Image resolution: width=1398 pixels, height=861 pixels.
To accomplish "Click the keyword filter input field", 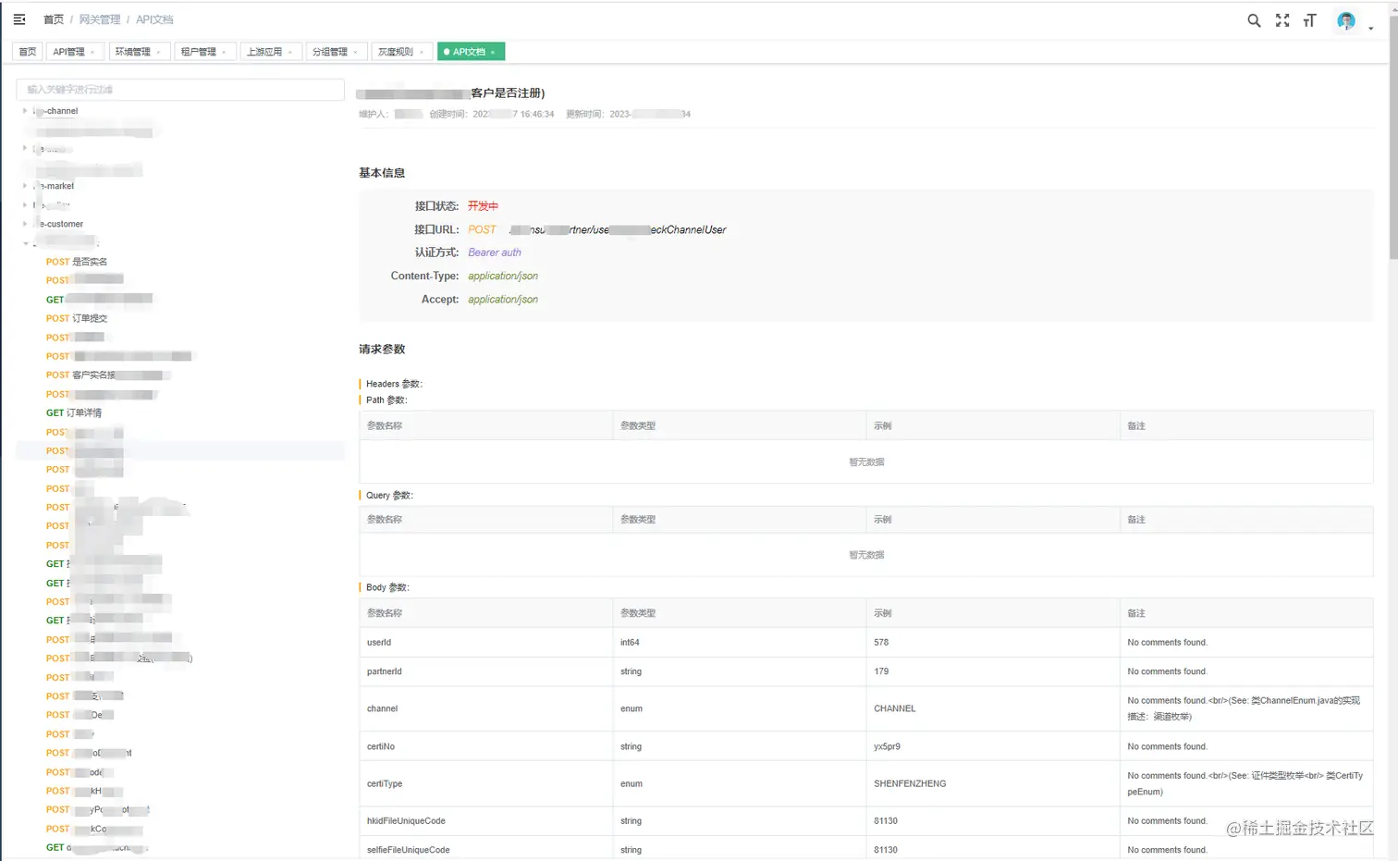I will tap(180, 89).
